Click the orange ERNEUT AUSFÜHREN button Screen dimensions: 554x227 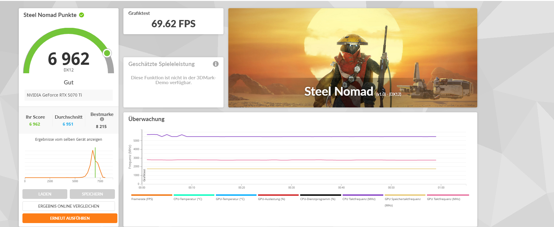70,218
